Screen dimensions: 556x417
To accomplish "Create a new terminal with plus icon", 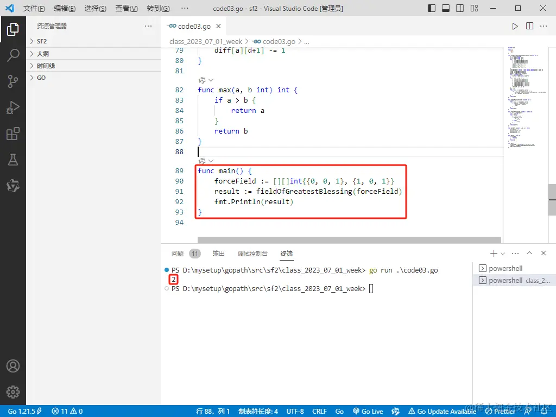I will (x=494, y=253).
